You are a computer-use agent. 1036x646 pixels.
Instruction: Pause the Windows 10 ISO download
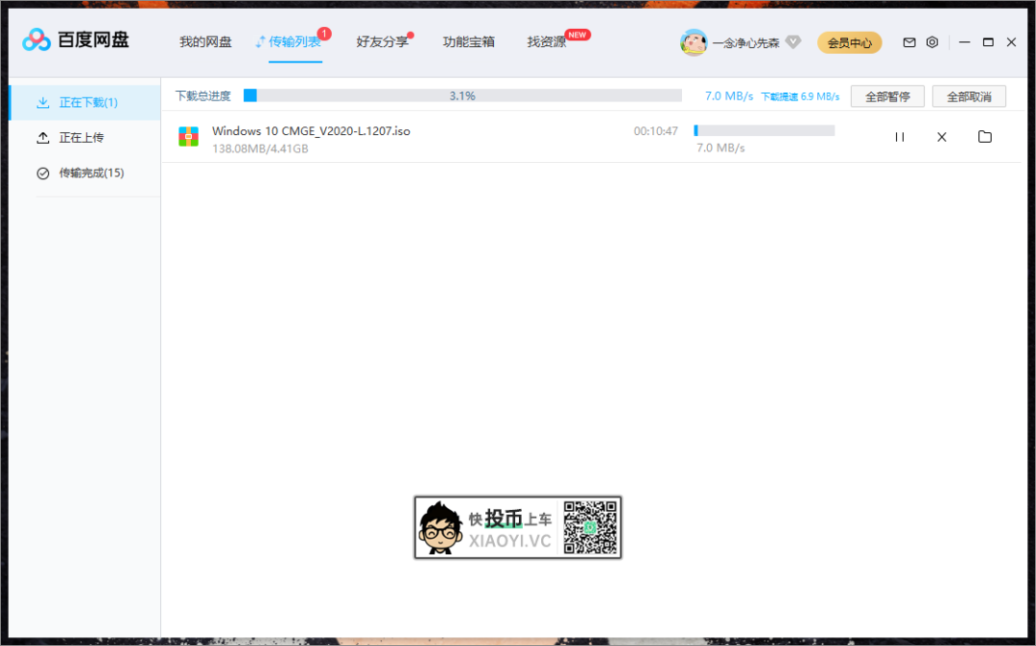click(899, 137)
